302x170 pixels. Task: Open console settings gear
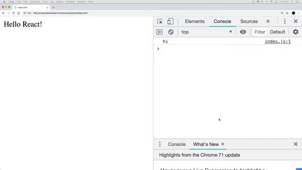tap(295, 32)
